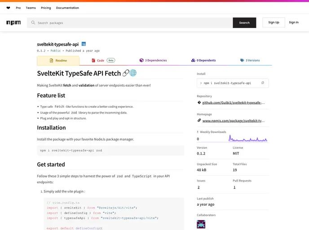This screenshot has height=230, width=309.
Task: Click the Feature list heading
Action: (x=51, y=95)
